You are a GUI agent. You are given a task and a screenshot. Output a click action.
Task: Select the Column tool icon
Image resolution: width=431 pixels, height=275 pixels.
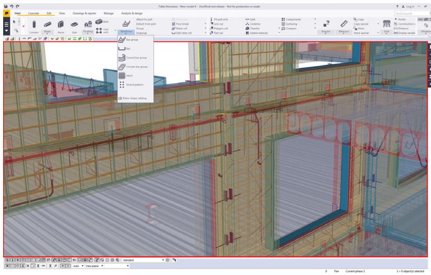[34, 24]
